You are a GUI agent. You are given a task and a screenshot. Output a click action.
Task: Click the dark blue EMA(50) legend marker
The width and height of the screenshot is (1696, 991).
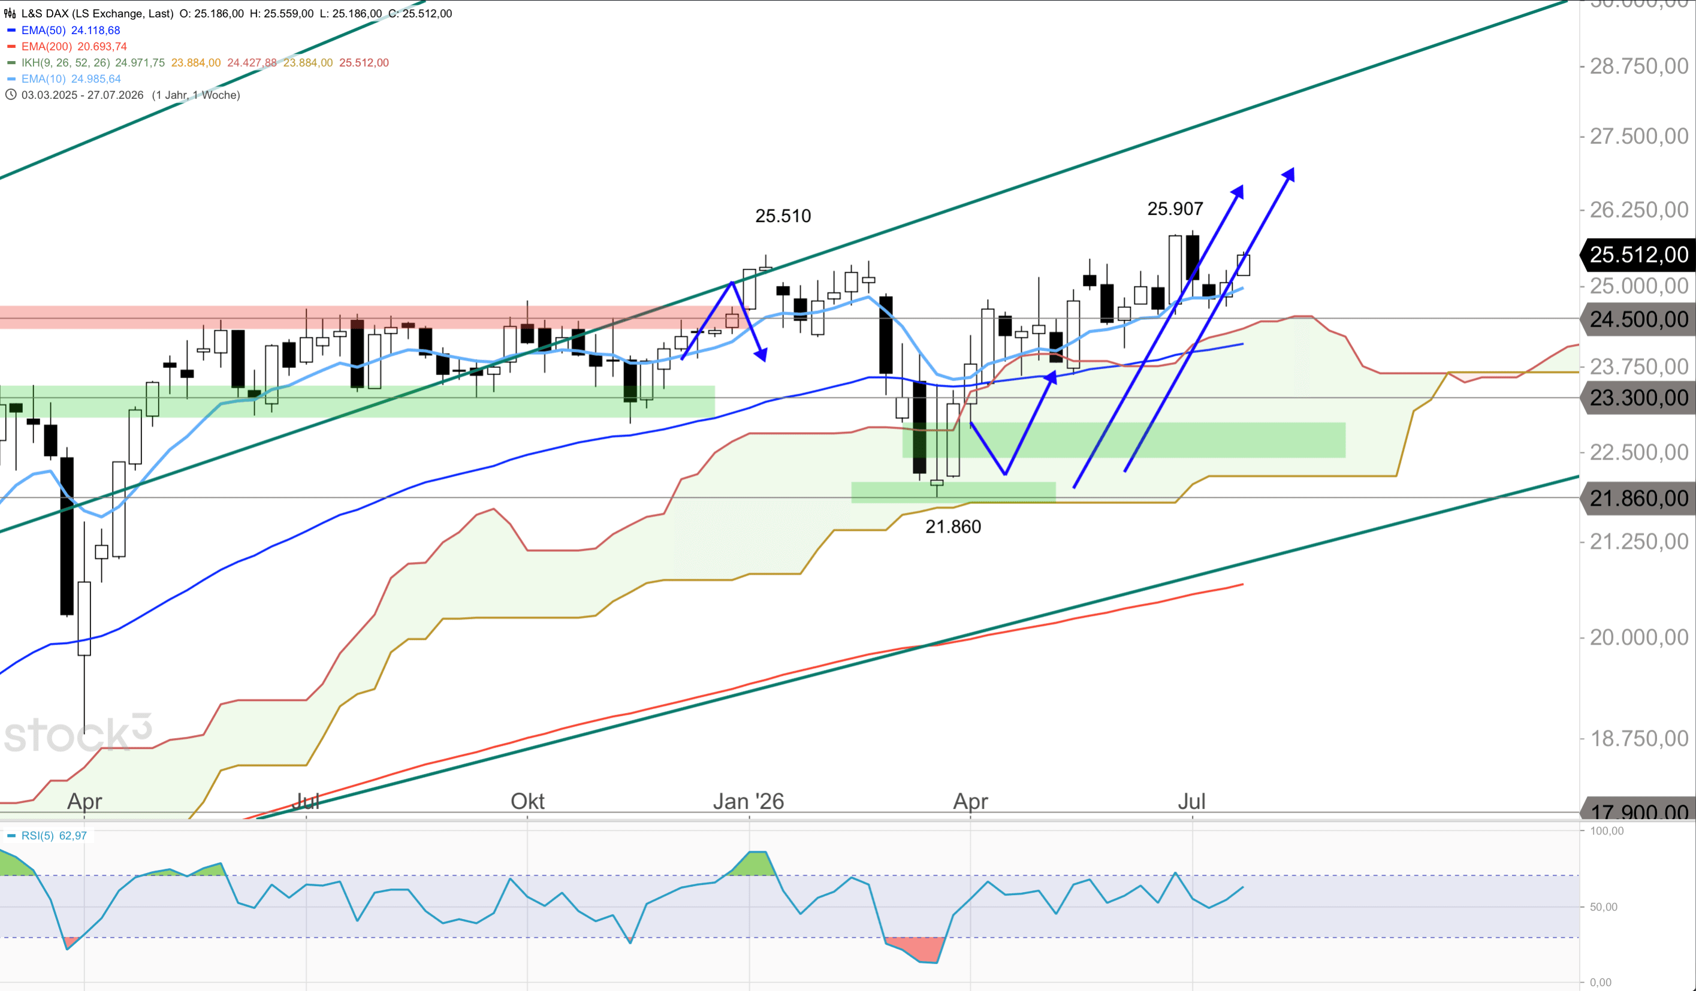pyautogui.click(x=11, y=31)
